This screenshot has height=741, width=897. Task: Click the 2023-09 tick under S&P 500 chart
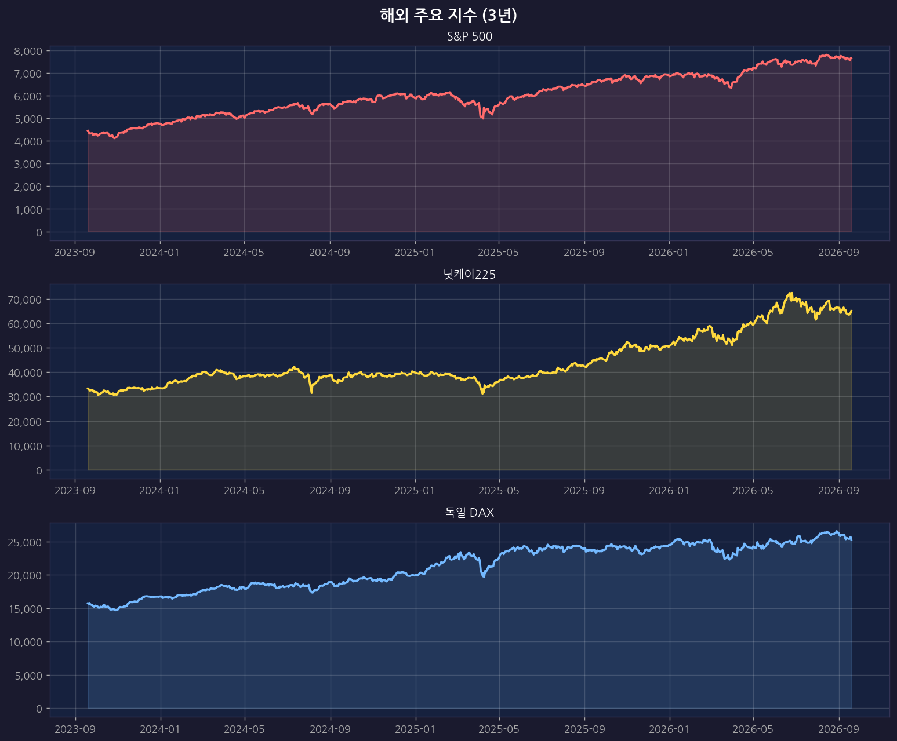pyautogui.click(x=75, y=253)
